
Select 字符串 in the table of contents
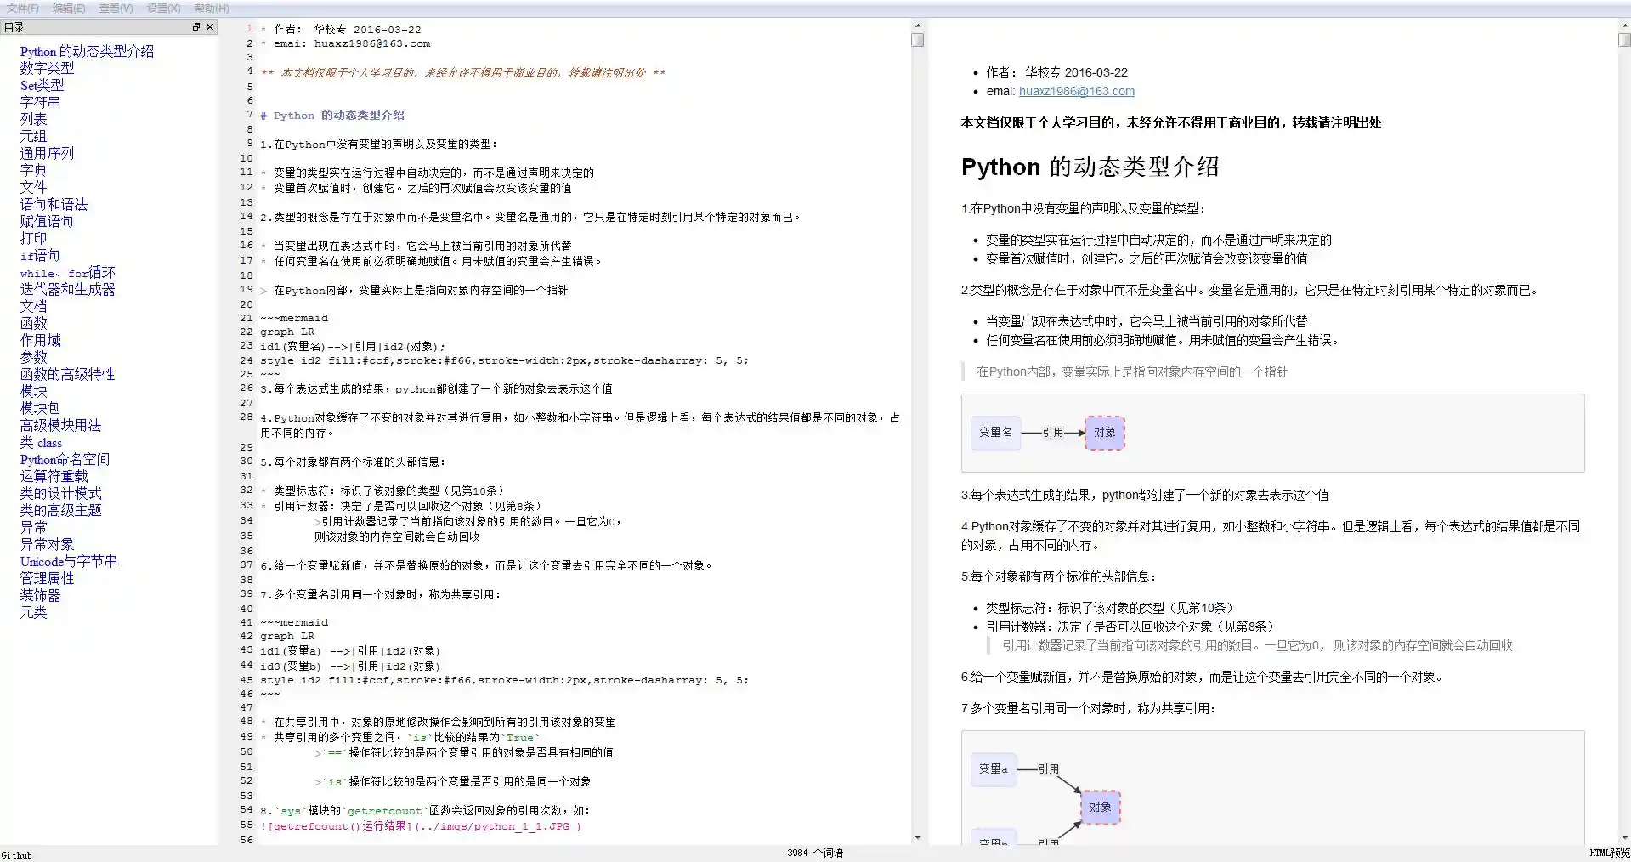click(x=40, y=102)
